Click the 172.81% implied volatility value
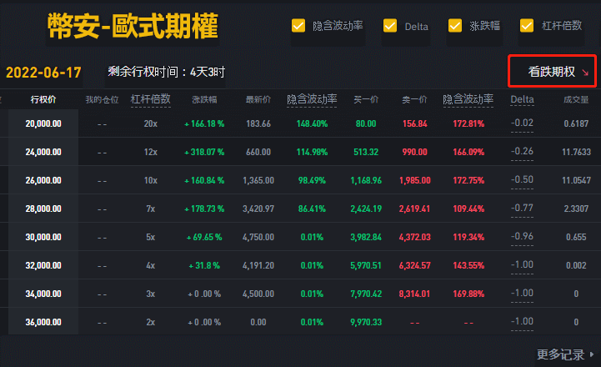 (468, 124)
